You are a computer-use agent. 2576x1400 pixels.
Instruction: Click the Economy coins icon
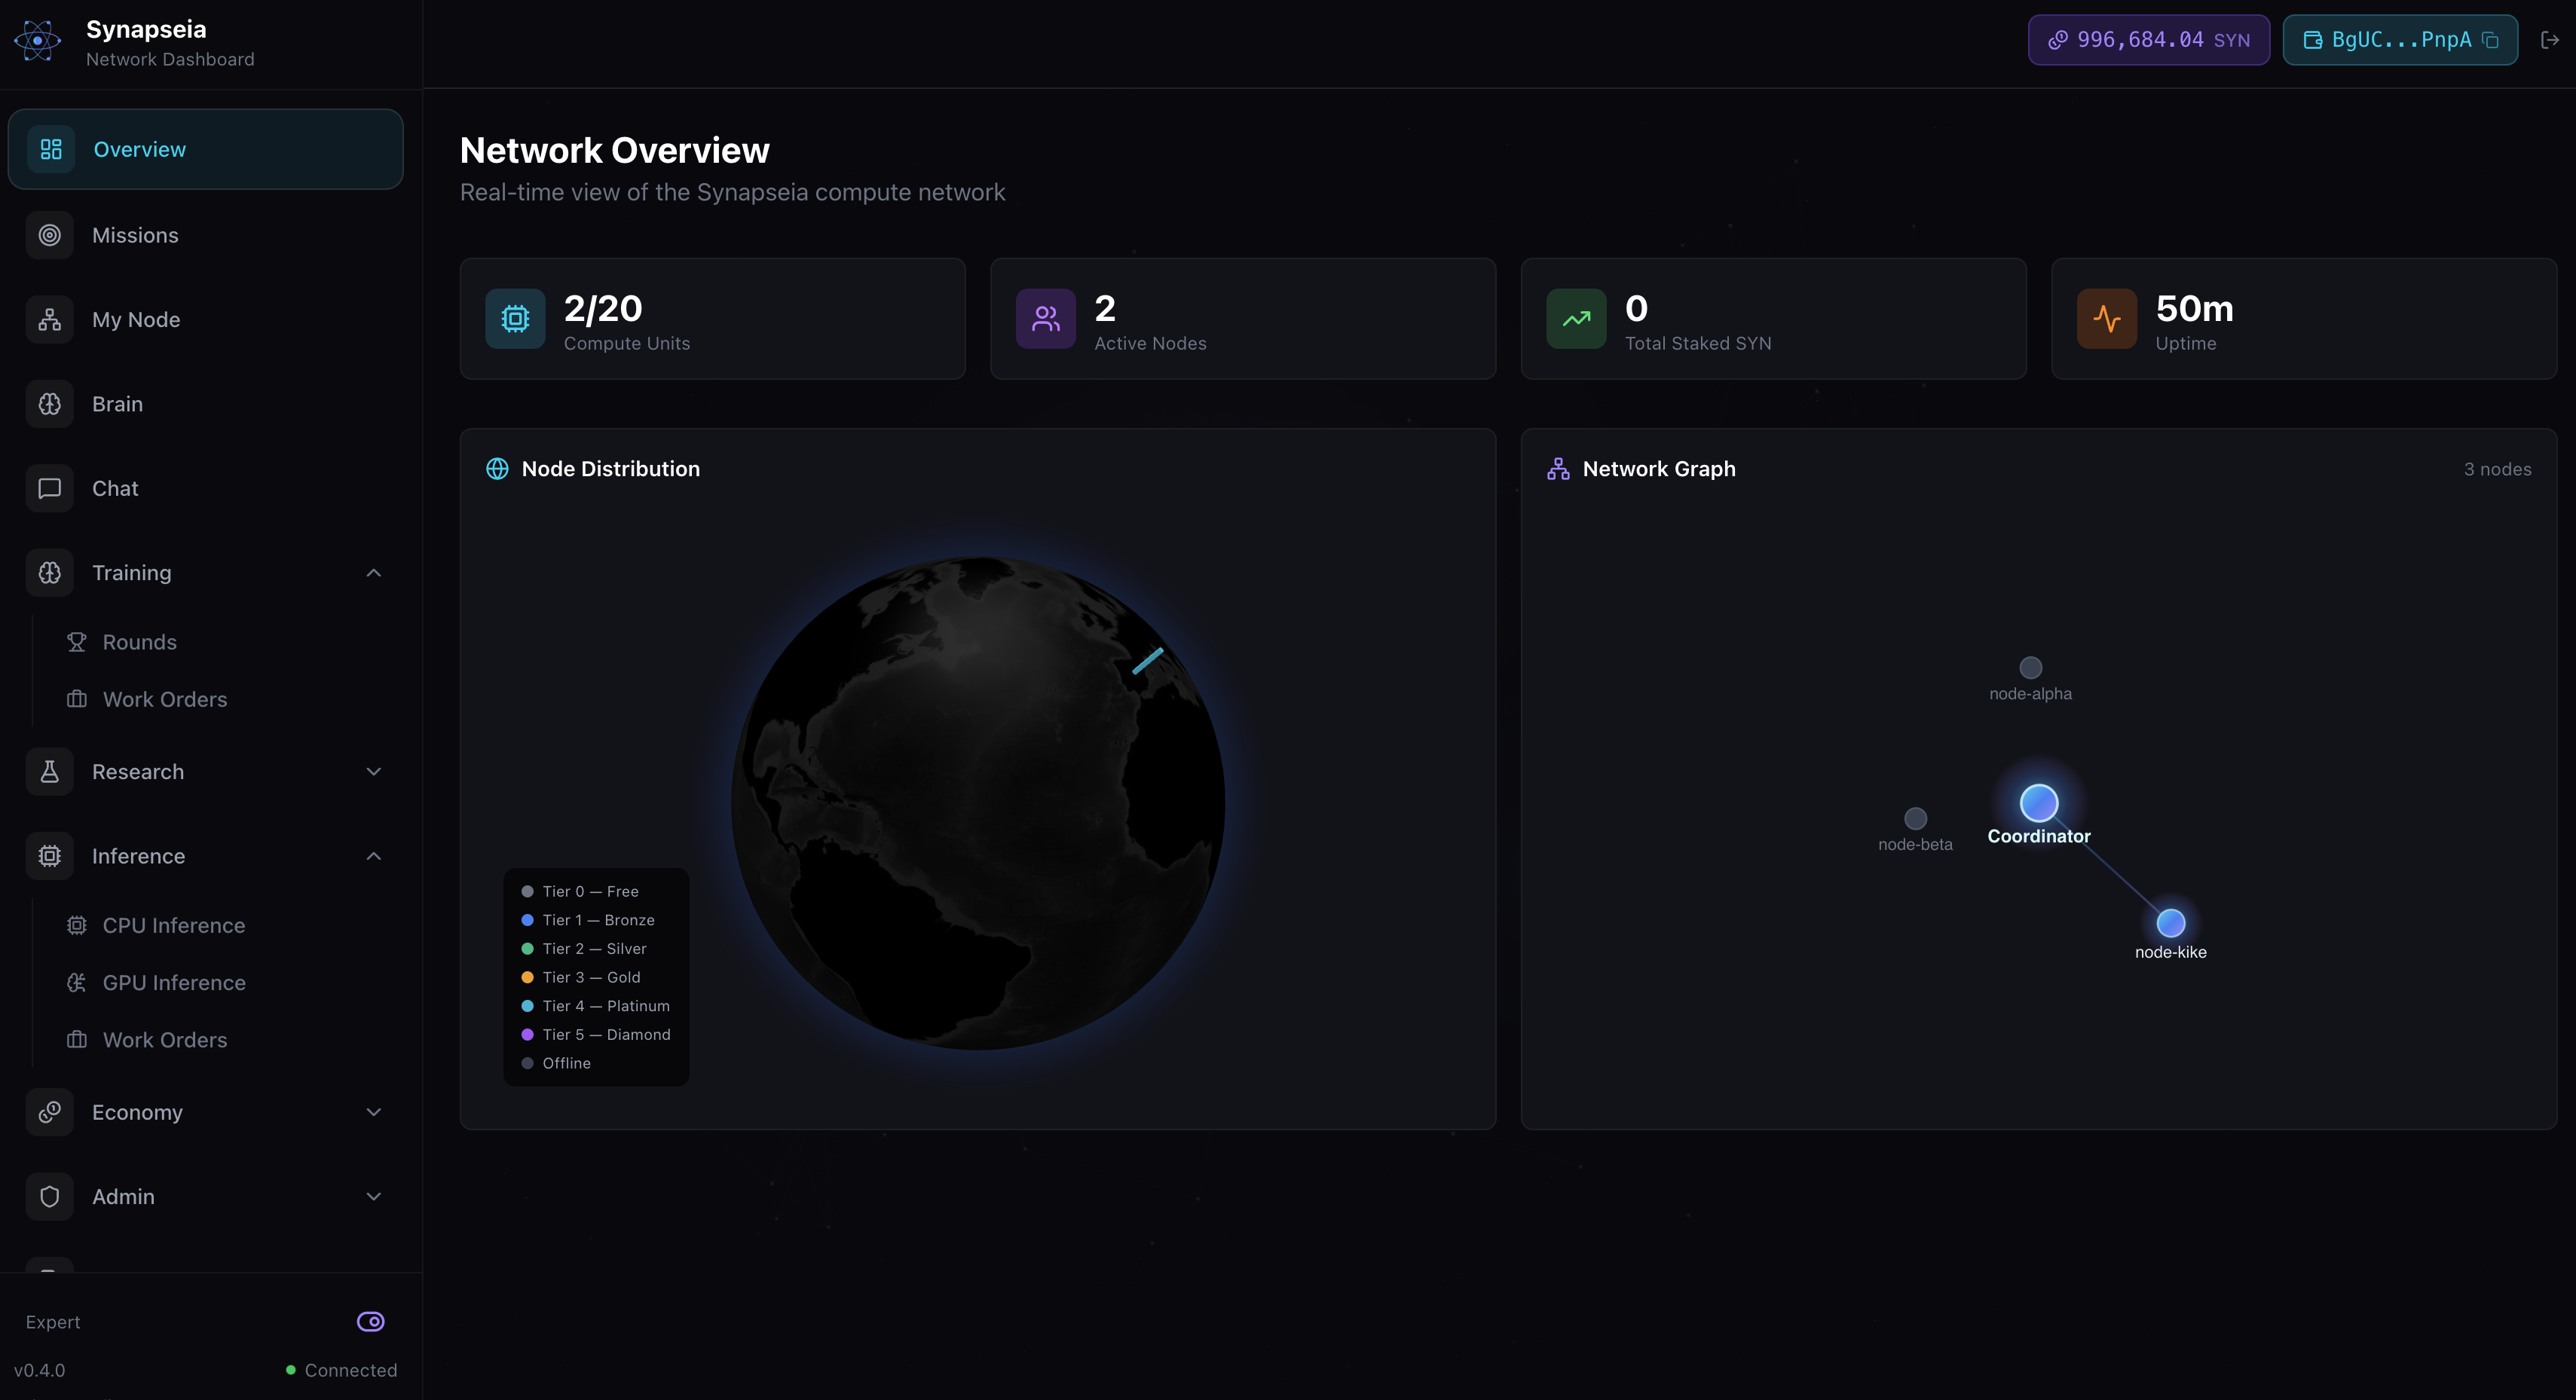coord(50,1112)
